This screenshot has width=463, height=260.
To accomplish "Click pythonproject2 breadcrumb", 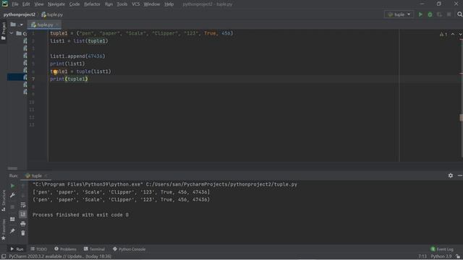I will (x=20, y=14).
